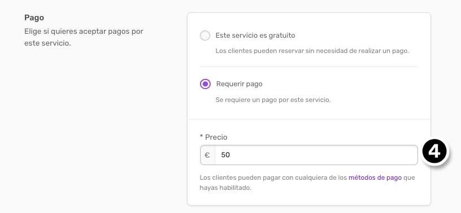Click the required asterisk next to Precio
This screenshot has height=213, width=461.
click(x=201, y=137)
